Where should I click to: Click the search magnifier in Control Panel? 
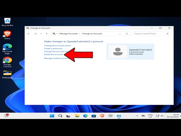(x=167, y=34)
